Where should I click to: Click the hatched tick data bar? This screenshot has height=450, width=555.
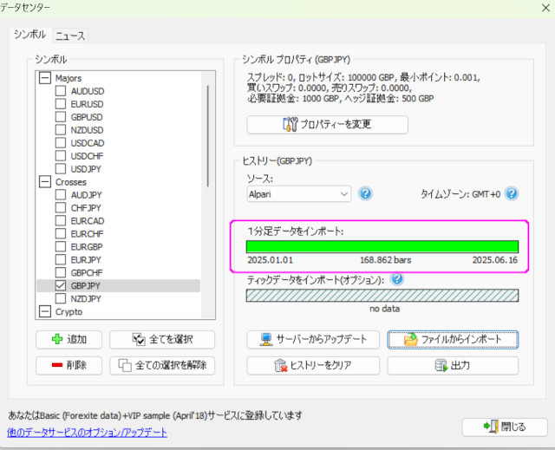(x=382, y=296)
